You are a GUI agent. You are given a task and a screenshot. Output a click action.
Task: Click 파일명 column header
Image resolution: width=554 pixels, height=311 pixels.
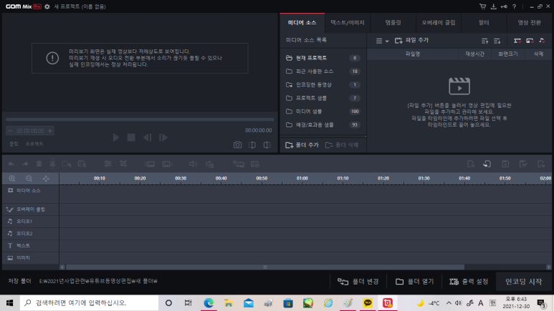[412, 54]
